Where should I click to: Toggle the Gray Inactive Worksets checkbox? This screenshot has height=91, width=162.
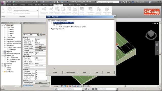click(14, 14)
